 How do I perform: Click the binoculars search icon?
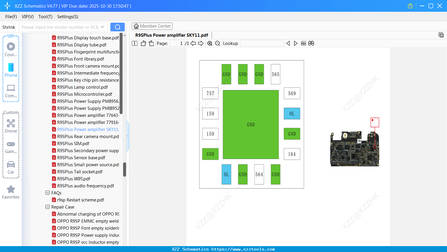(311, 43)
